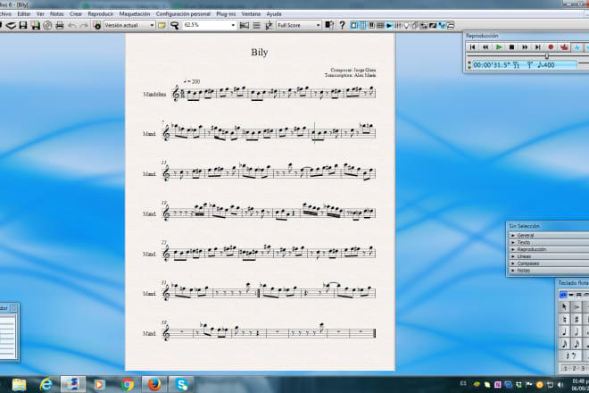Toggle the Playback window toolbar button
The image size is (589, 393).
click(x=389, y=25)
